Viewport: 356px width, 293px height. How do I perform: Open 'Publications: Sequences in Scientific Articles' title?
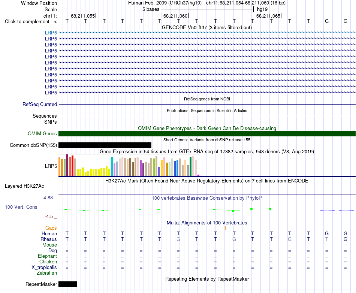(x=207, y=111)
